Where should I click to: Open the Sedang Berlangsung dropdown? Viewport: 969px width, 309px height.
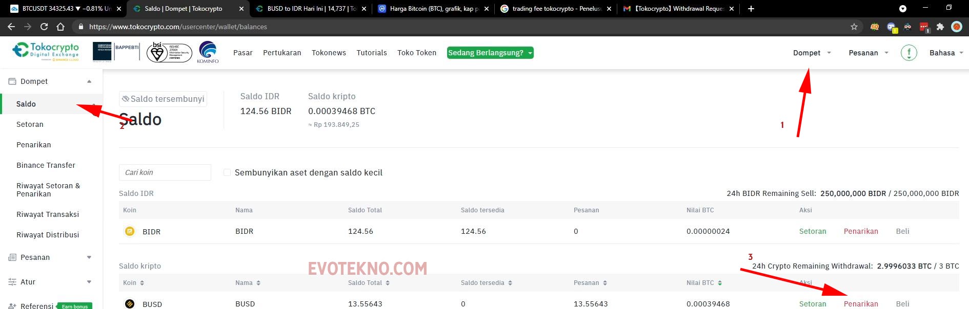490,53
